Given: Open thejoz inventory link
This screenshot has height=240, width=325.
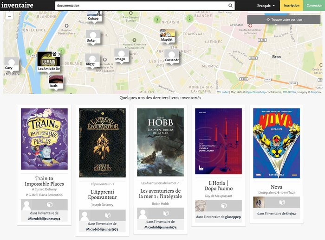Looking at the screenshot, I should (291, 213).
